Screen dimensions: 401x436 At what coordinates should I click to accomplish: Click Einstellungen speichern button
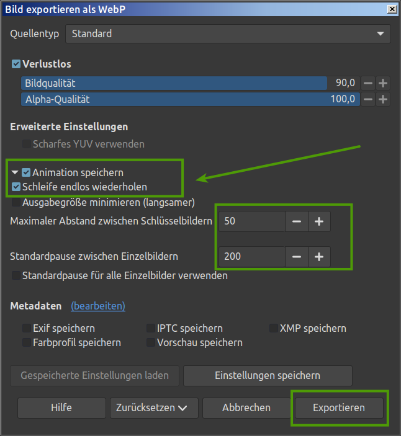click(268, 375)
